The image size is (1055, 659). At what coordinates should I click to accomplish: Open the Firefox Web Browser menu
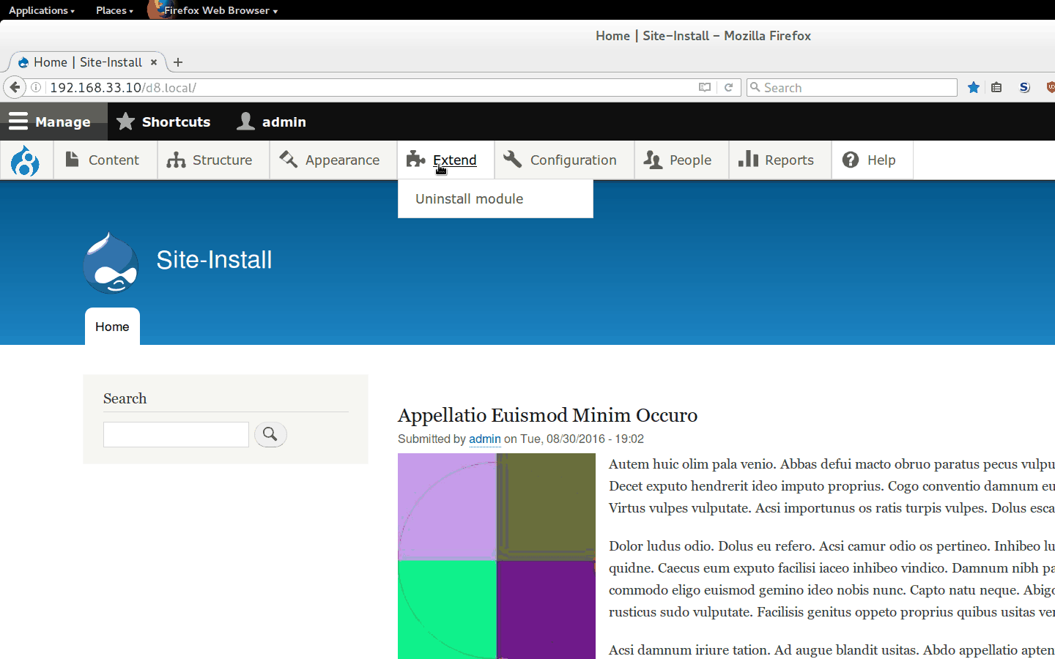point(213,10)
